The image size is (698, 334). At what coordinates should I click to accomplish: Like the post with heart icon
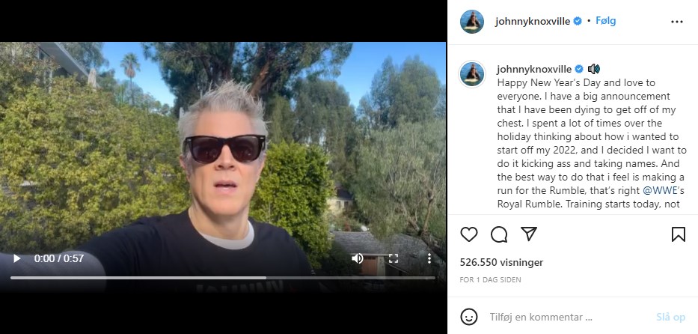coord(469,234)
